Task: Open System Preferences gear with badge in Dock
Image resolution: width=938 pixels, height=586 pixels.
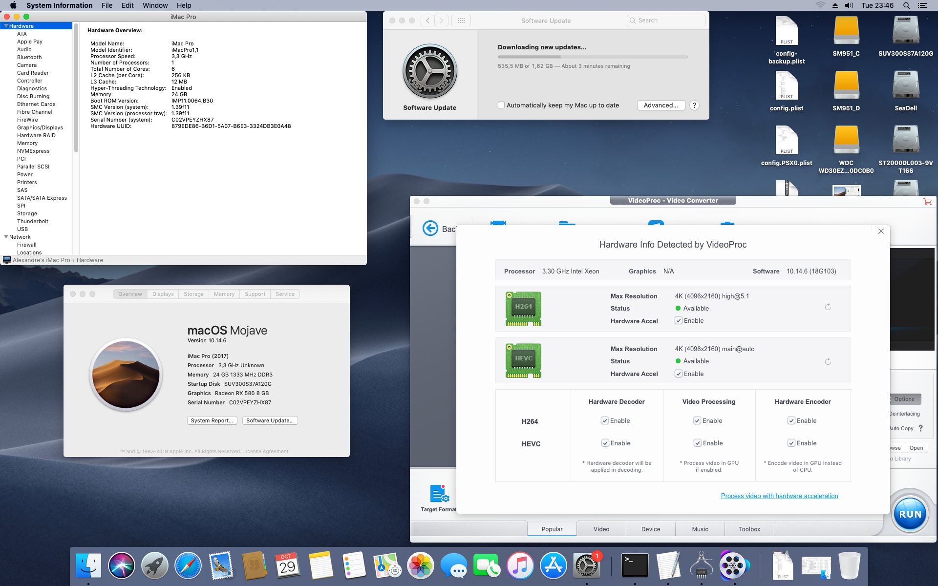Action: (587, 565)
